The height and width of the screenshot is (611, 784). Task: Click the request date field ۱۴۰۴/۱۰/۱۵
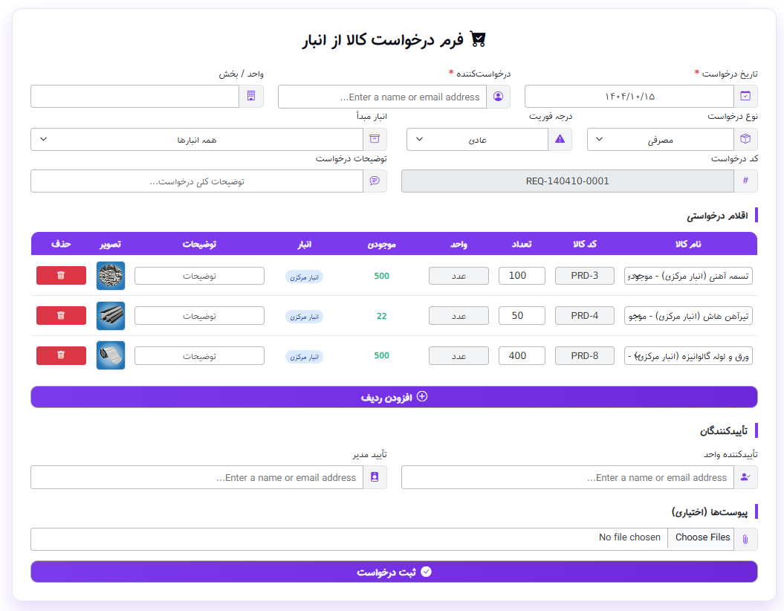tap(629, 97)
